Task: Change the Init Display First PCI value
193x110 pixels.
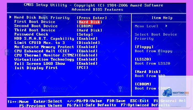Action: coord(82,68)
